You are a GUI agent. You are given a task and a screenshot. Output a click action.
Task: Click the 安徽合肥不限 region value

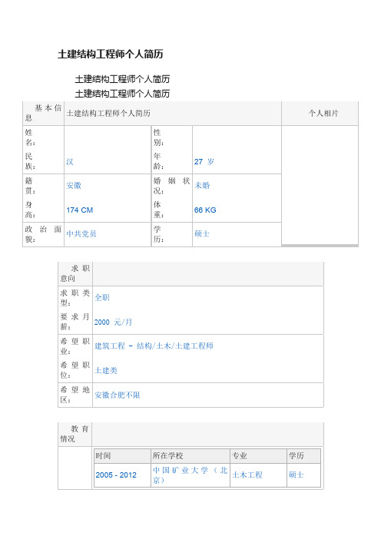pyautogui.click(x=118, y=395)
